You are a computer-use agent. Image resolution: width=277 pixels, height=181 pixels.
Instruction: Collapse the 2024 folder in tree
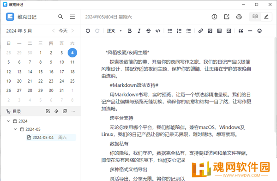click(8, 121)
